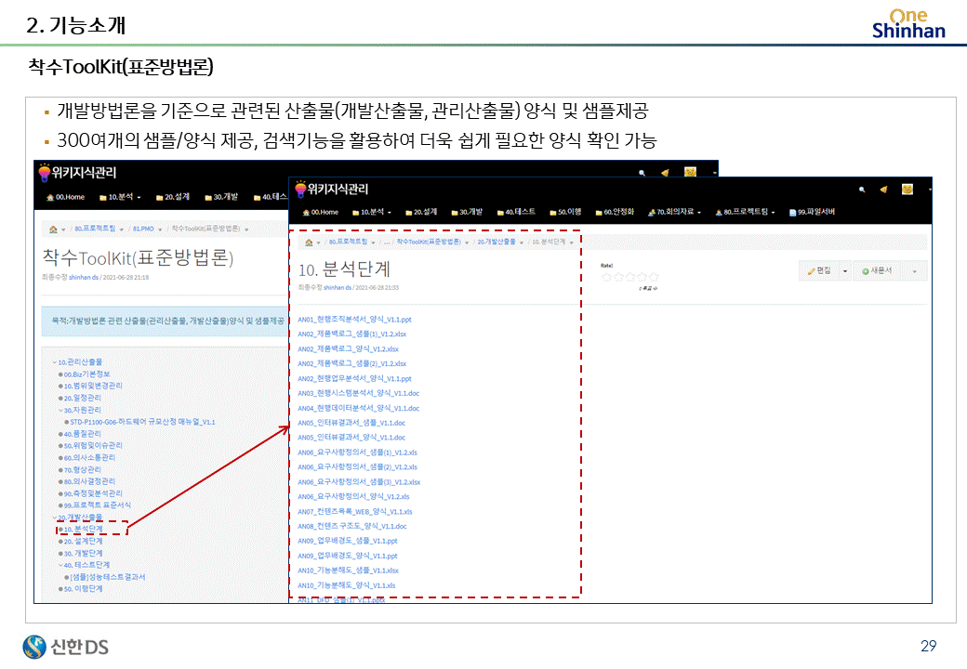Open 50.이행 in the navigation bar
The image size is (967, 669).
click(x=565, y=212)
